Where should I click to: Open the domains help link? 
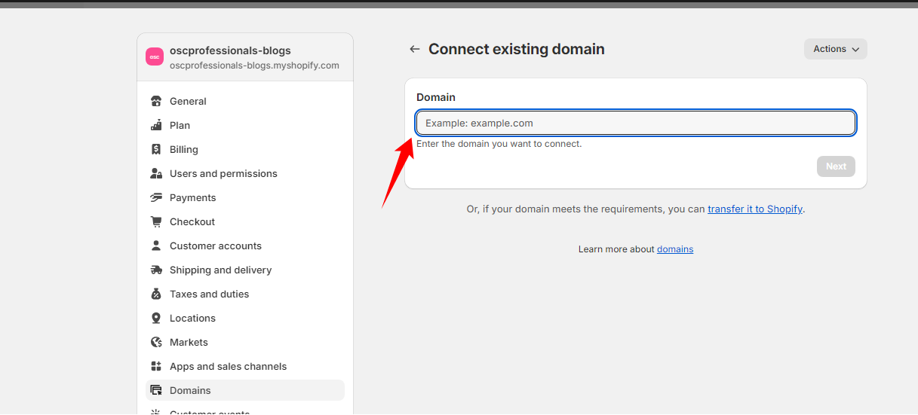click(x=674, y=249)
